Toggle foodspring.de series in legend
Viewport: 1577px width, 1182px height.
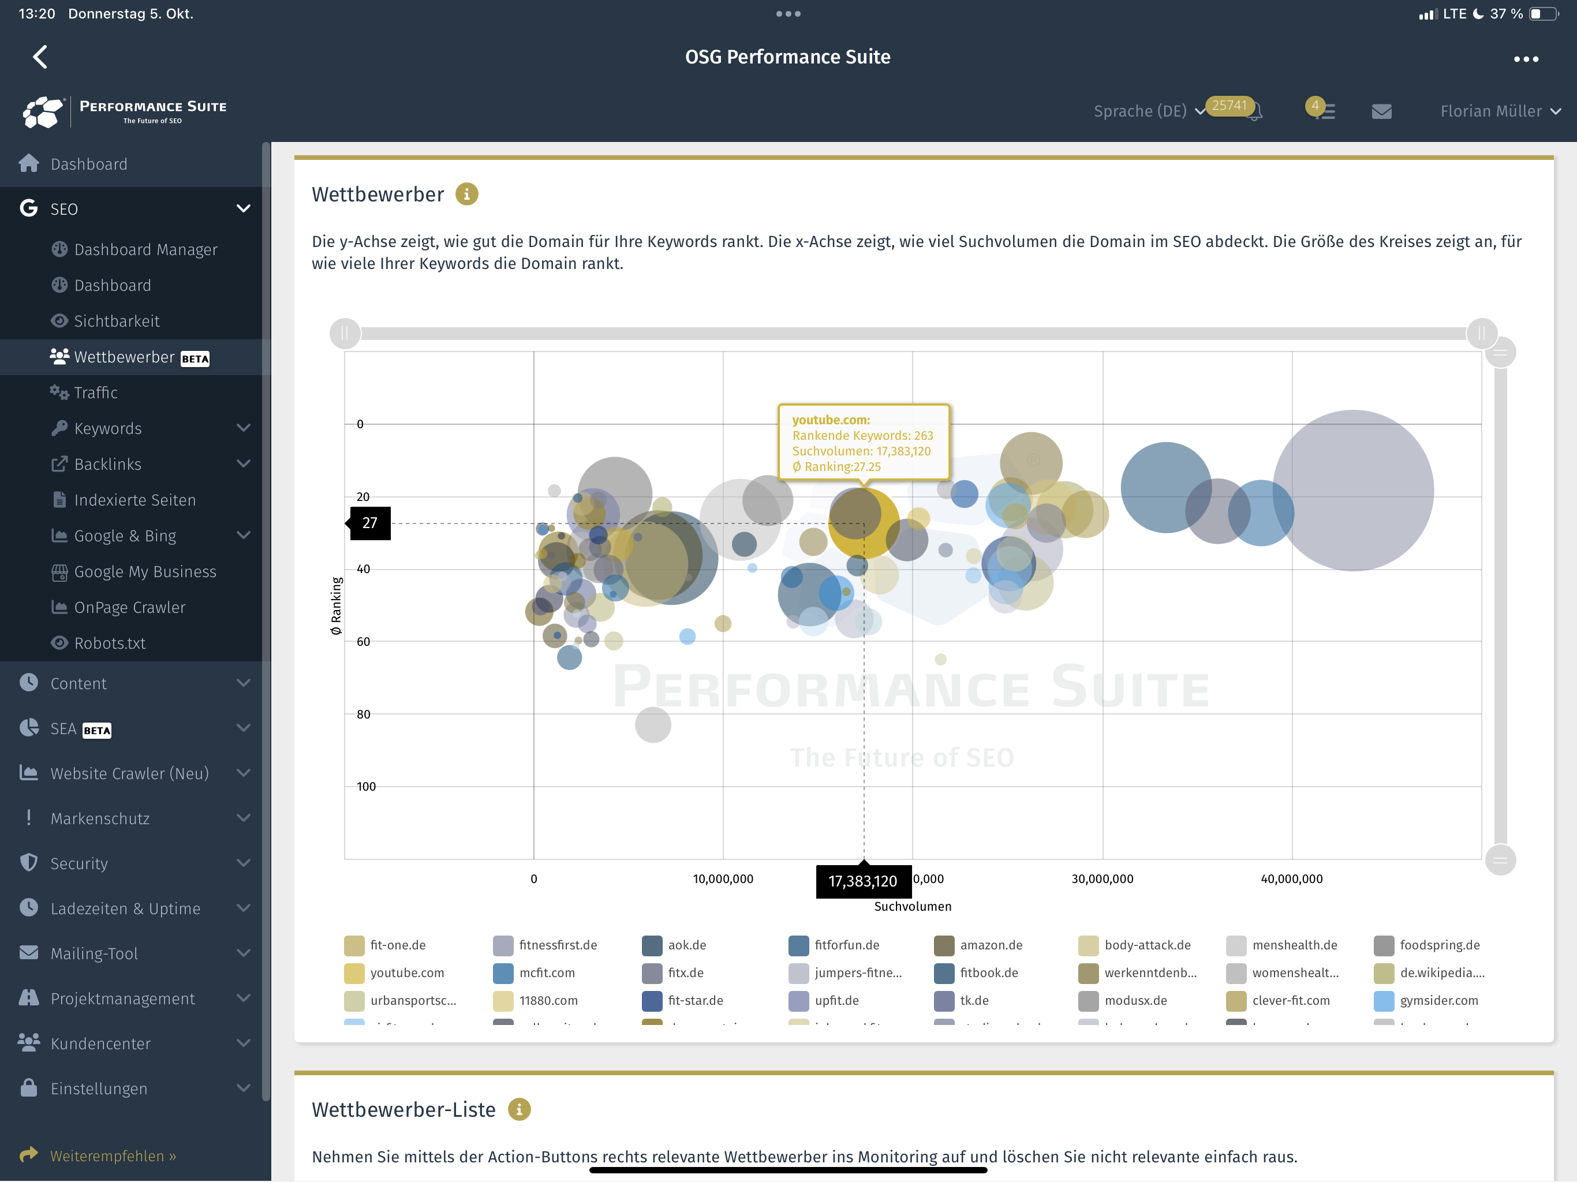[x=1427, y=945]
